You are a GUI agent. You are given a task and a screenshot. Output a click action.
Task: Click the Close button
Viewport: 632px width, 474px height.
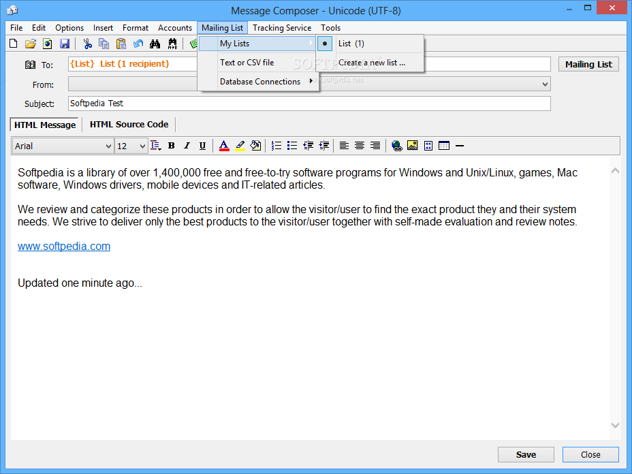(x=590, y=455)
